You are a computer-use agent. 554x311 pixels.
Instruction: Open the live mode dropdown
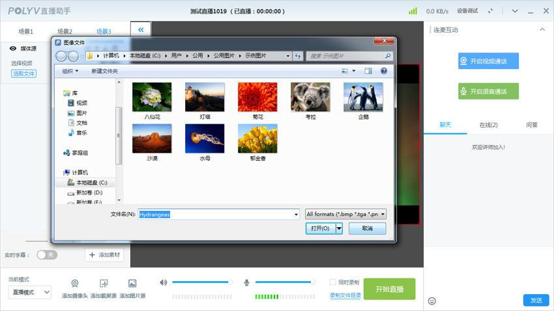(29, 293)
